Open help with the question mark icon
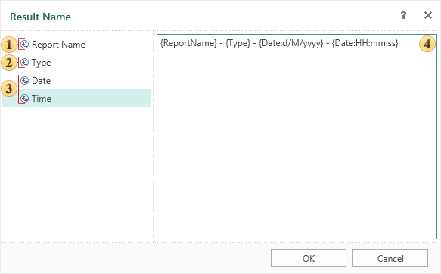 403,15
